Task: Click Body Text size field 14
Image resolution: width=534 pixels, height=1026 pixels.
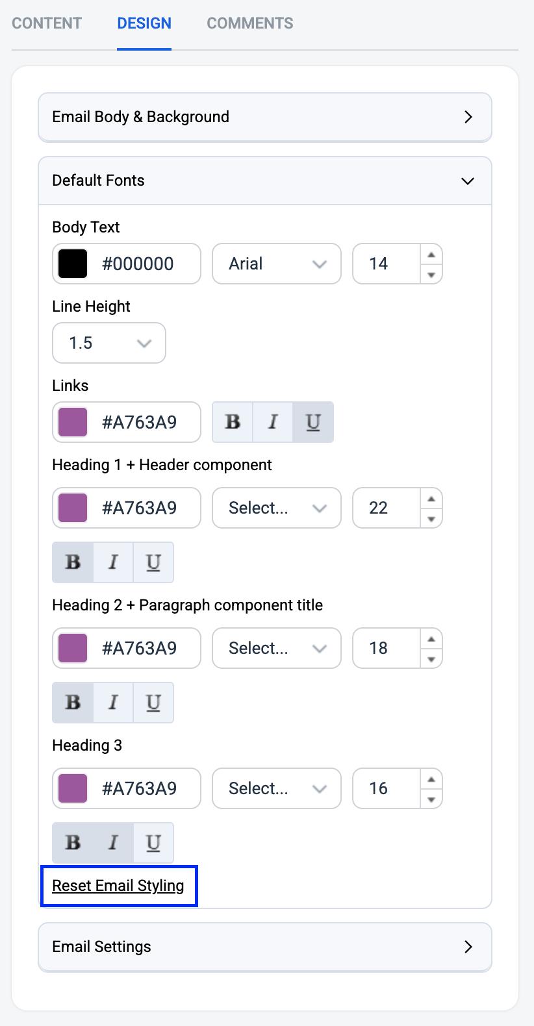Action: tap(387, 264)
